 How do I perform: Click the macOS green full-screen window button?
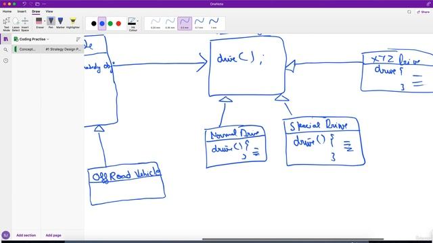14,4
